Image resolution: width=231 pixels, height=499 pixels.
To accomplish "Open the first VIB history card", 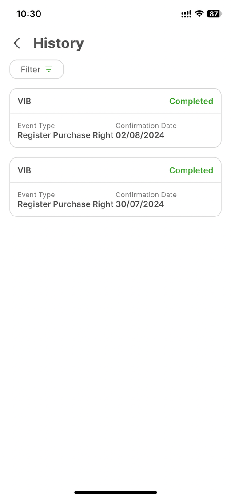I will [x=115, y=118].
